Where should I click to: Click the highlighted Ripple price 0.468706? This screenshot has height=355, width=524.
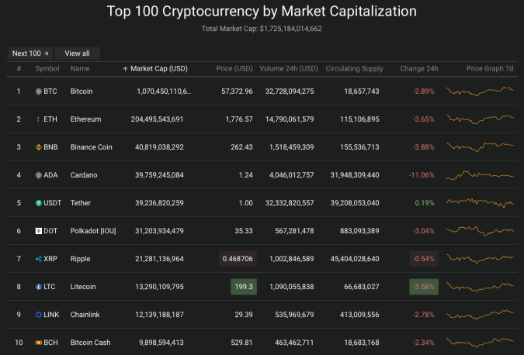click(238, 259)
